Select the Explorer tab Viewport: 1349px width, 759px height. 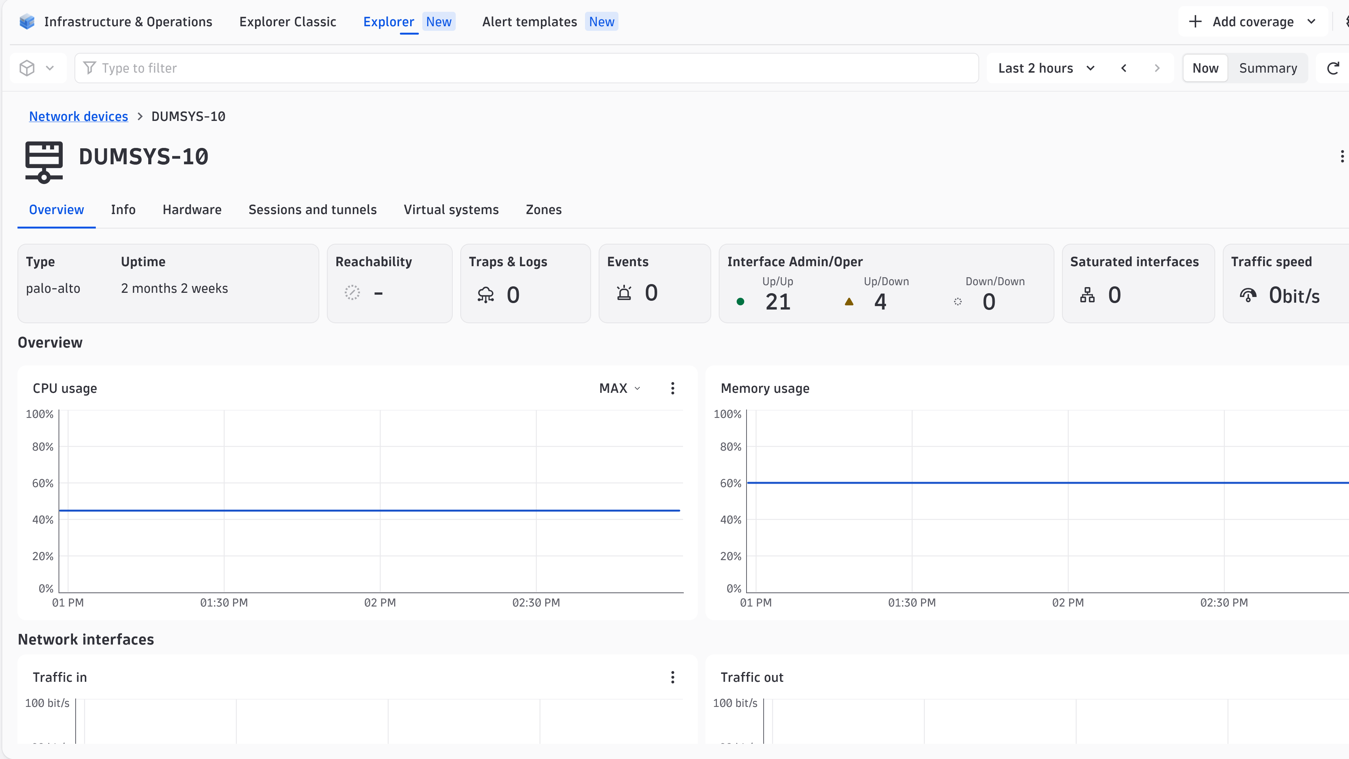click(388, 21)
